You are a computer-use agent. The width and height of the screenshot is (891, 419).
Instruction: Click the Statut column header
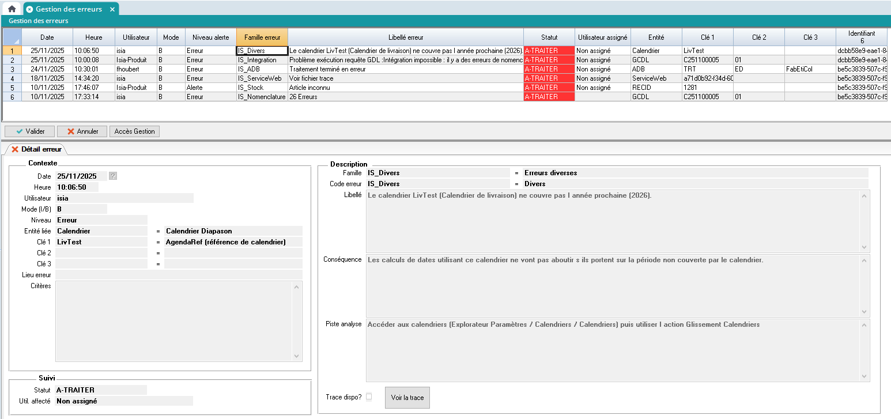tap(549, 37)
